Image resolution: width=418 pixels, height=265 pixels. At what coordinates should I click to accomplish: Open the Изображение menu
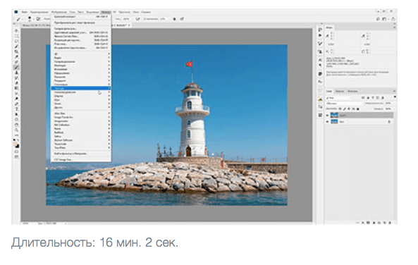(x=59, y=12)
